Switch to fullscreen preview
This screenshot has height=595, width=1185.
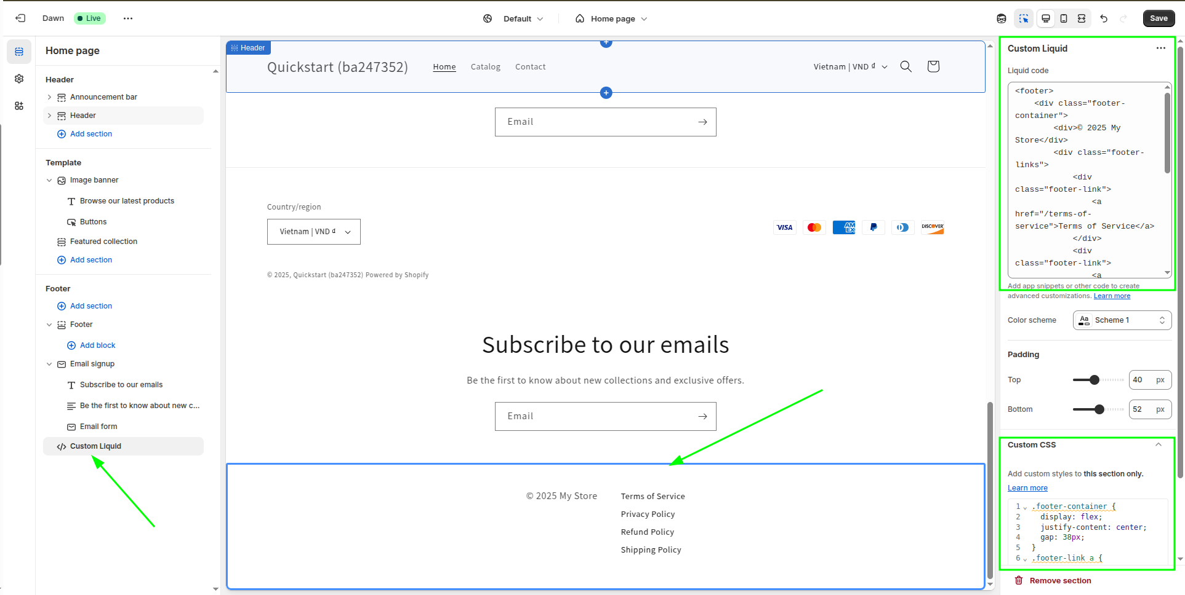tap(1082, 18)
